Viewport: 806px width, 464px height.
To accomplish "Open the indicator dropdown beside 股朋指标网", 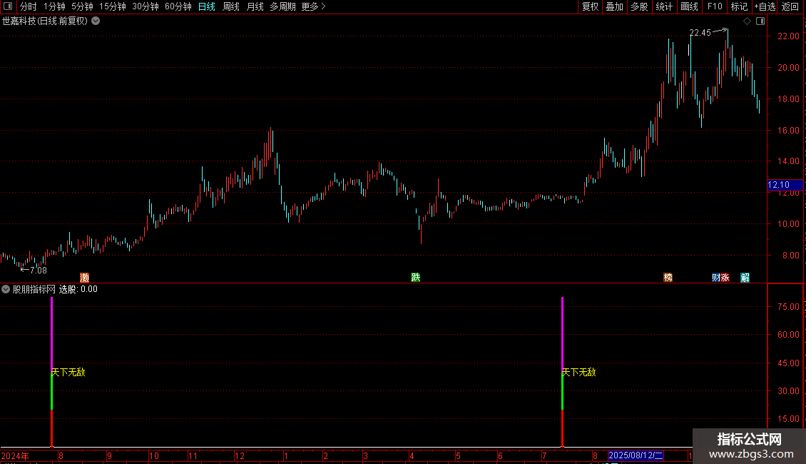I will pos(6,290).
